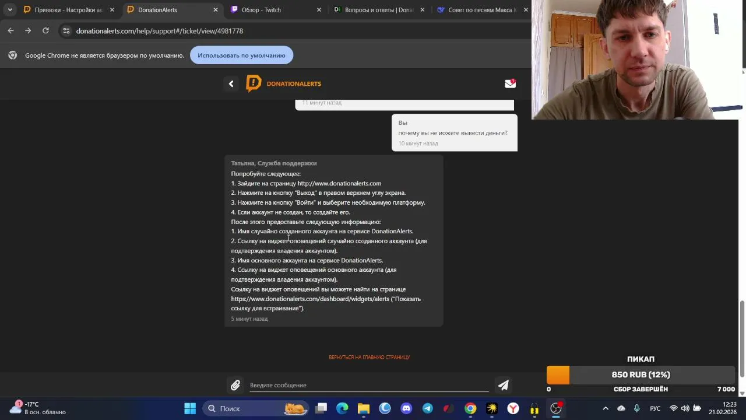Viewport: 746px width, 420px height.
Task: Open the Wi-Fi network tray icon
Action: [x=674, y=408]
